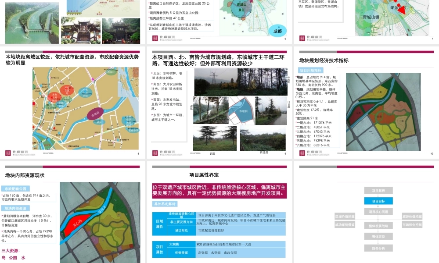Click the 整体定位 flowchart box
Screen dimensions: 439x263
[378, 236]
